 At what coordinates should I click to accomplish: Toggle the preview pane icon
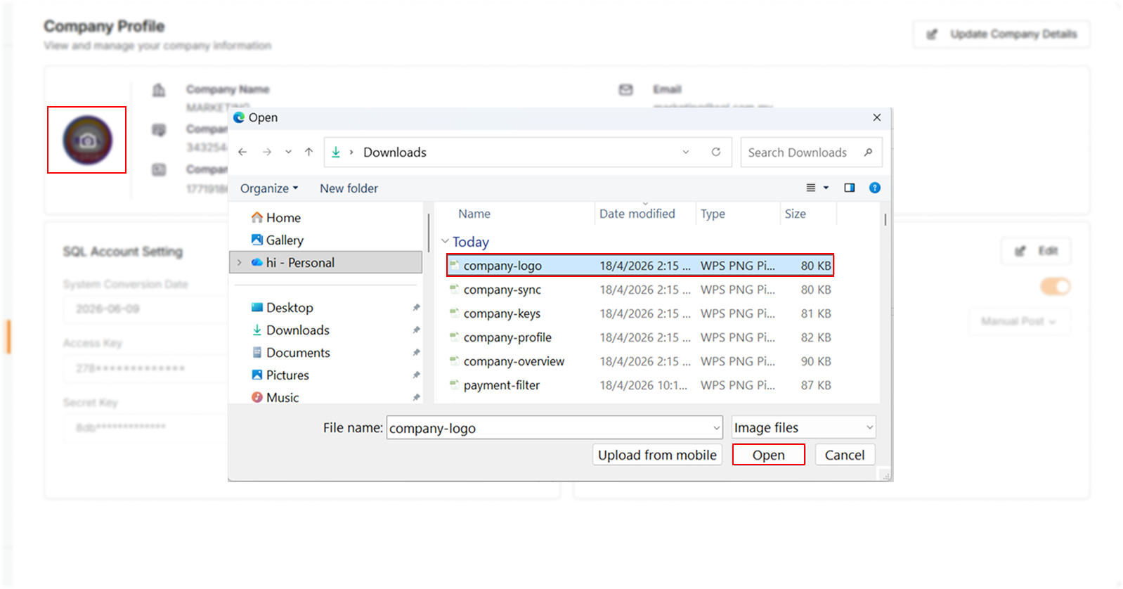coord(850,188)
